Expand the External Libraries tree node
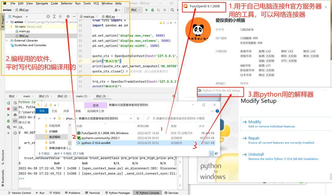 coord(7,40)
